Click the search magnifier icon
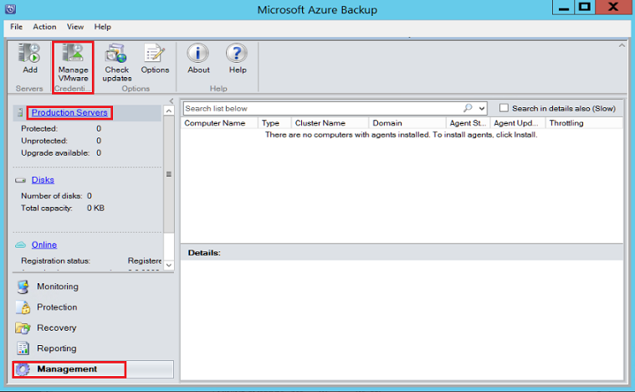 [x=468, y=108]
